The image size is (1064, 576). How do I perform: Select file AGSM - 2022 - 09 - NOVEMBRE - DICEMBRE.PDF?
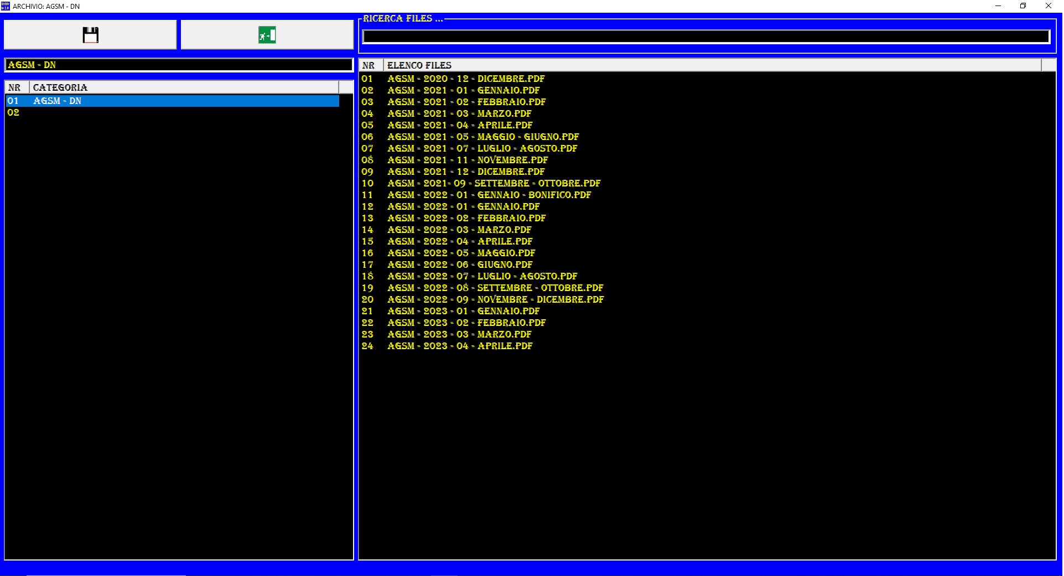495,299
